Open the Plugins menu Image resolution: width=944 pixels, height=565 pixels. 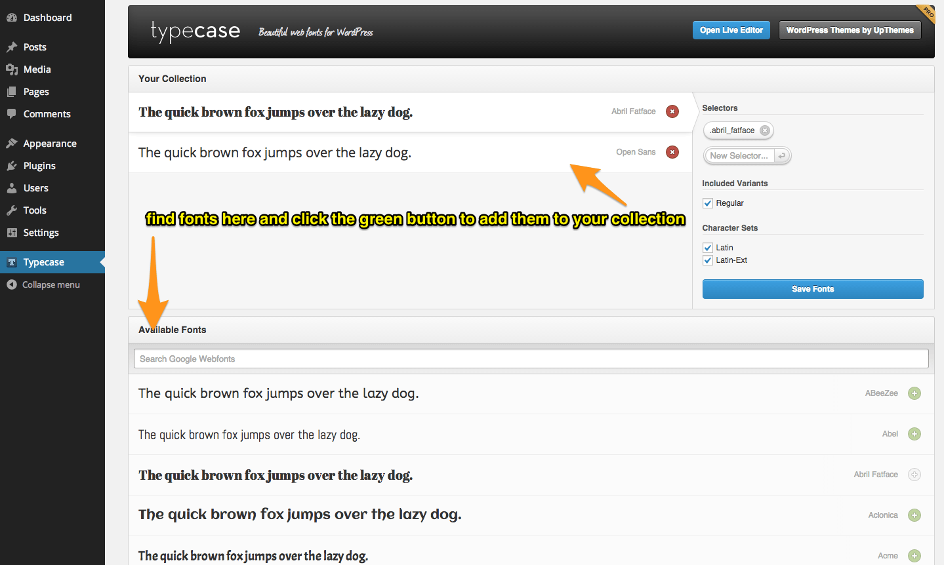click(x=11, y=165)
